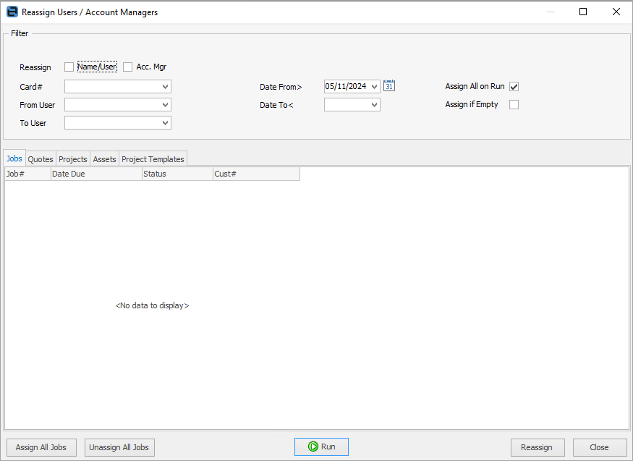
Task: Expand the Card# dropdown
Action: pos(165,86)
